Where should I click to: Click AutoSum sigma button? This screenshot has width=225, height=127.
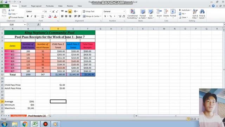coord(184,10)
